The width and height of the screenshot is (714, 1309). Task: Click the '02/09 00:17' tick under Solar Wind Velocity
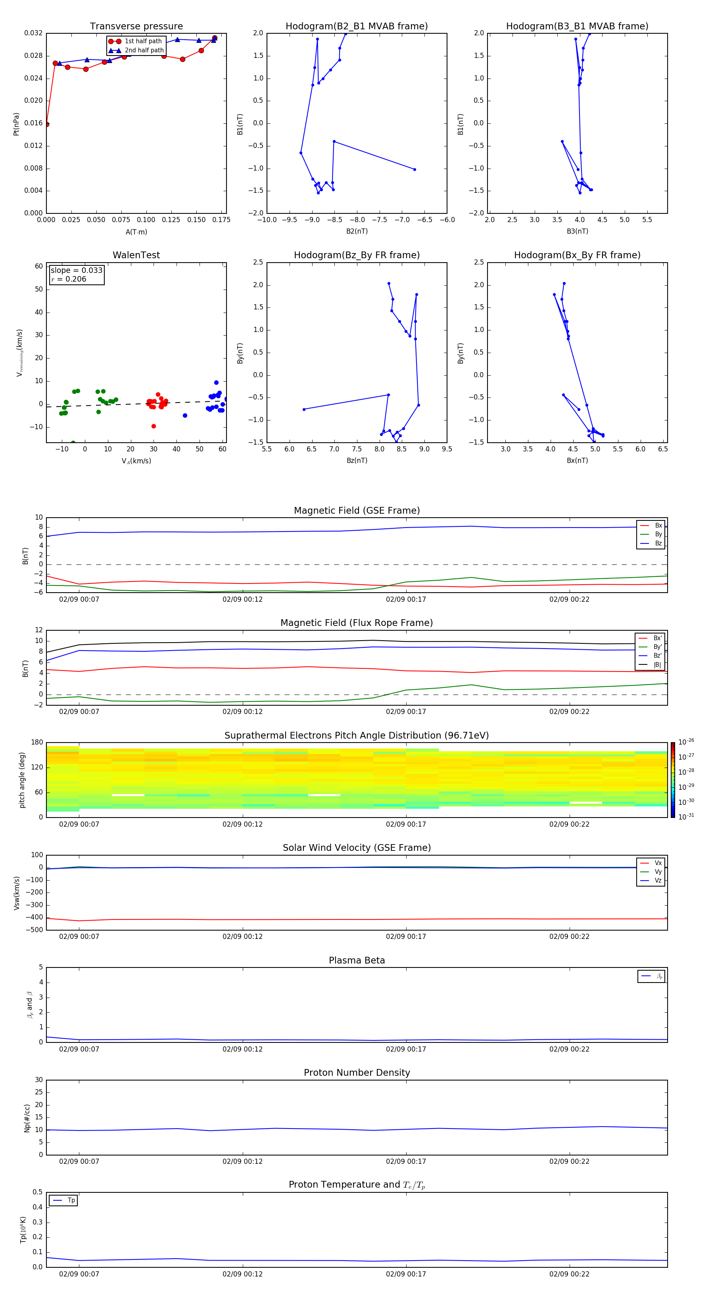click(405, 937)
